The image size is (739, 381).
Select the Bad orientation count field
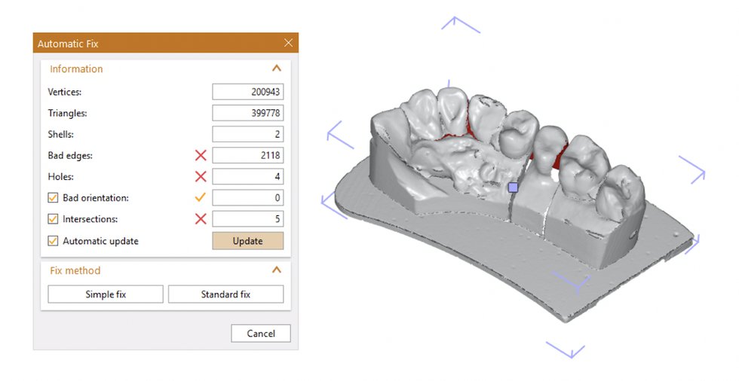point(248,197)
